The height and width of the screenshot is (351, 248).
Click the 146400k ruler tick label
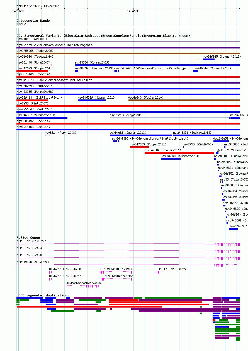click(133, 11)
